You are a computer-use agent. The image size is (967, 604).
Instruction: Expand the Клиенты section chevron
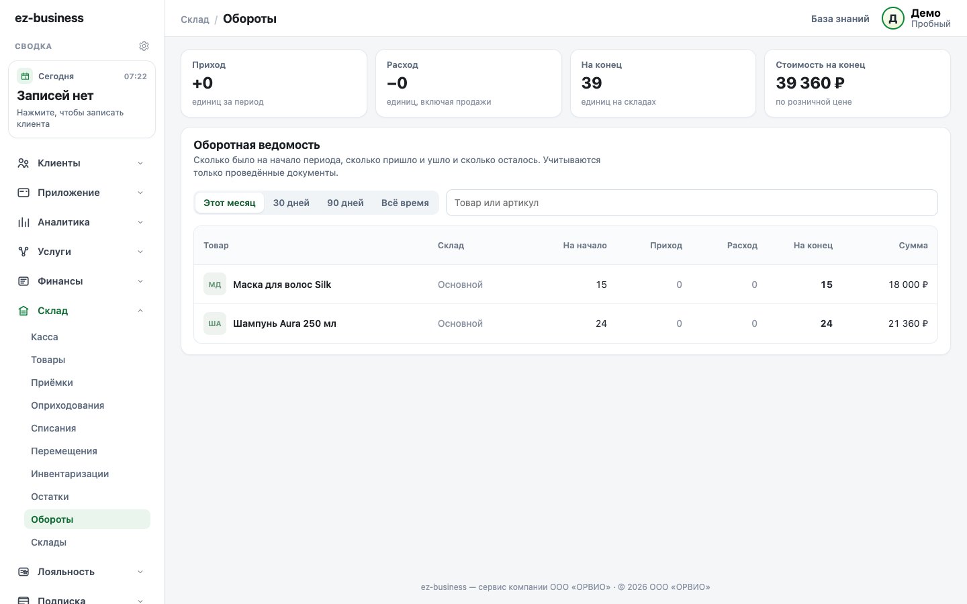coord(140,163)
